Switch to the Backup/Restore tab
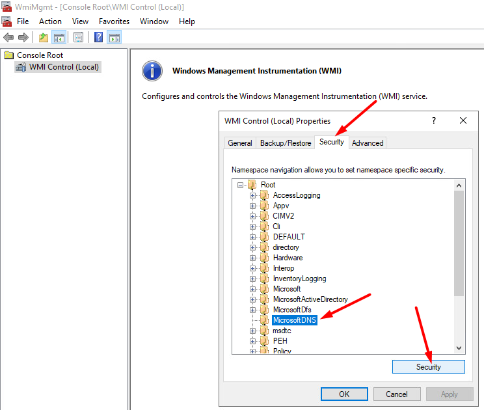Screen dimensions: 484x410 (x=286, y=143)
